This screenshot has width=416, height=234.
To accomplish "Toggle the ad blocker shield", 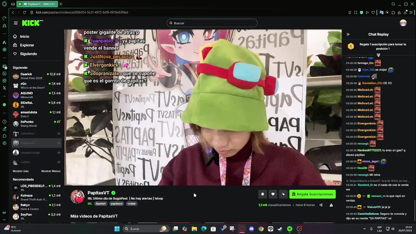I will (x=361, y=12).
